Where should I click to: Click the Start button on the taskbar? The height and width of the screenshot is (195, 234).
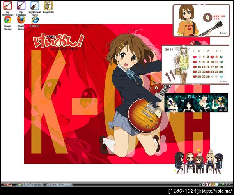[x=8, y=184]
